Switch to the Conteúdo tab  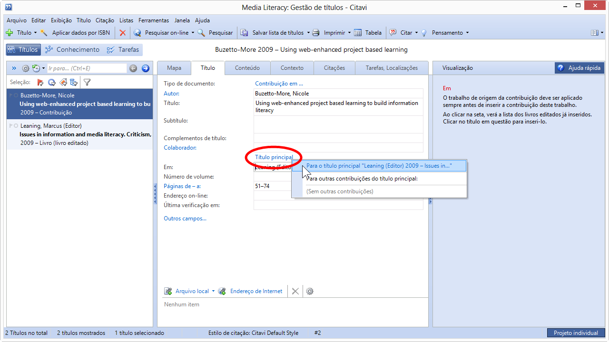point(247,68)
